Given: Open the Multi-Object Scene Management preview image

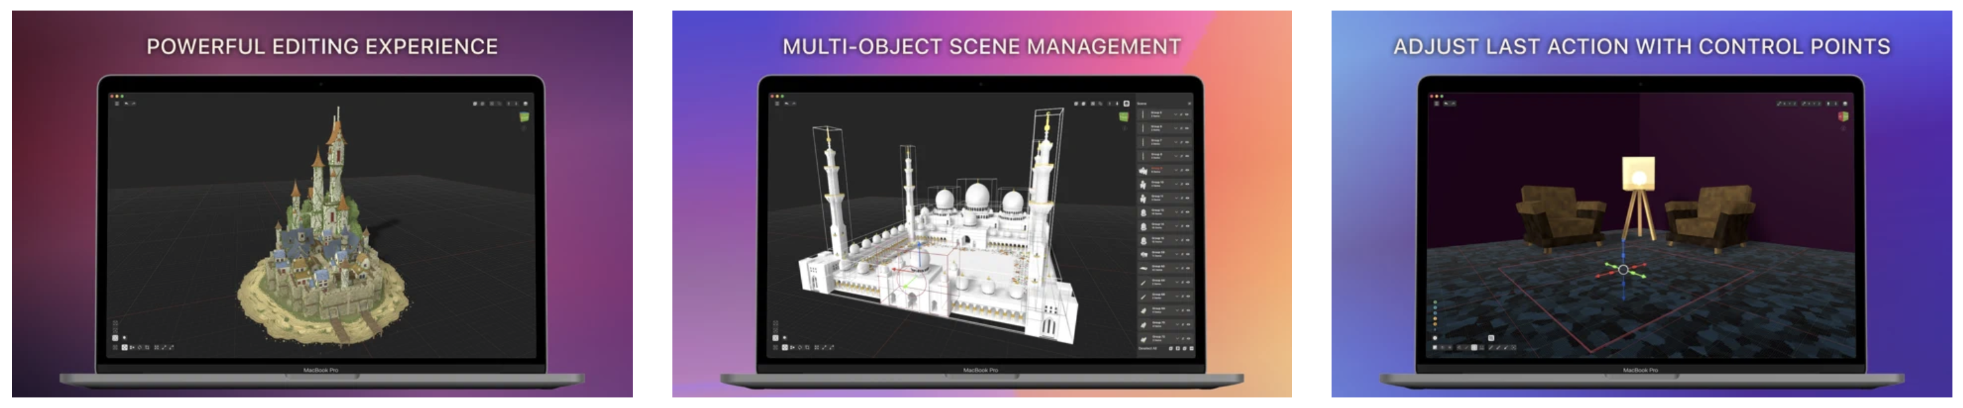Looking at the screenshot, I should pyautogui.click(x=981, y=204).
